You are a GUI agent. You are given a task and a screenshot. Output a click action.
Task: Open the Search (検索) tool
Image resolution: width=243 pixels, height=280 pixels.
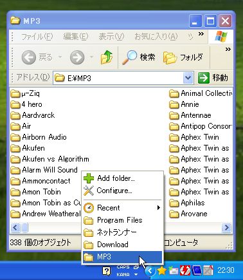click(139, 57)
